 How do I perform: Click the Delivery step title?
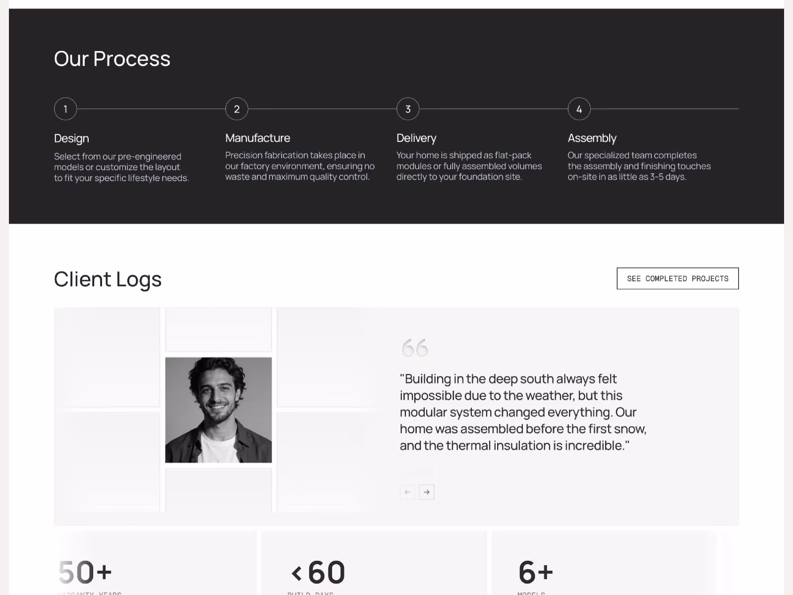(416, 138)
